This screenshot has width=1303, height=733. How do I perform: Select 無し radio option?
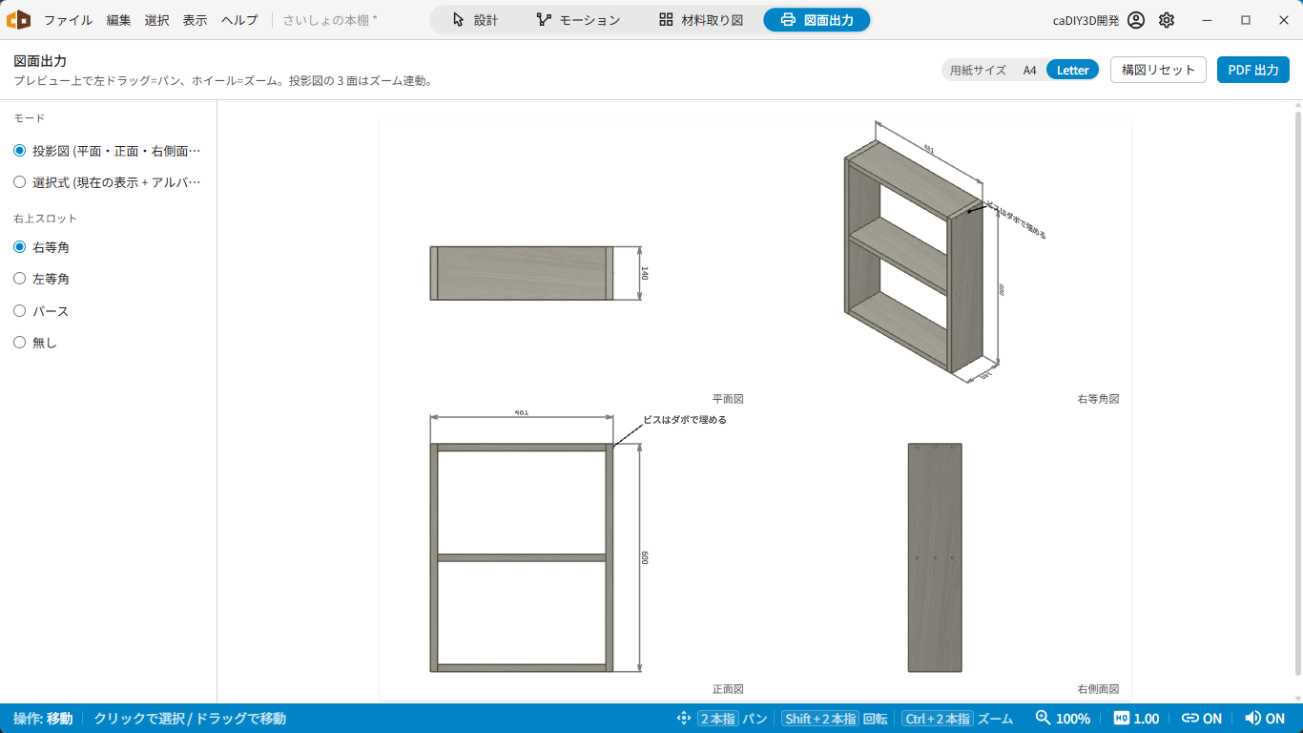click(19, 343)
